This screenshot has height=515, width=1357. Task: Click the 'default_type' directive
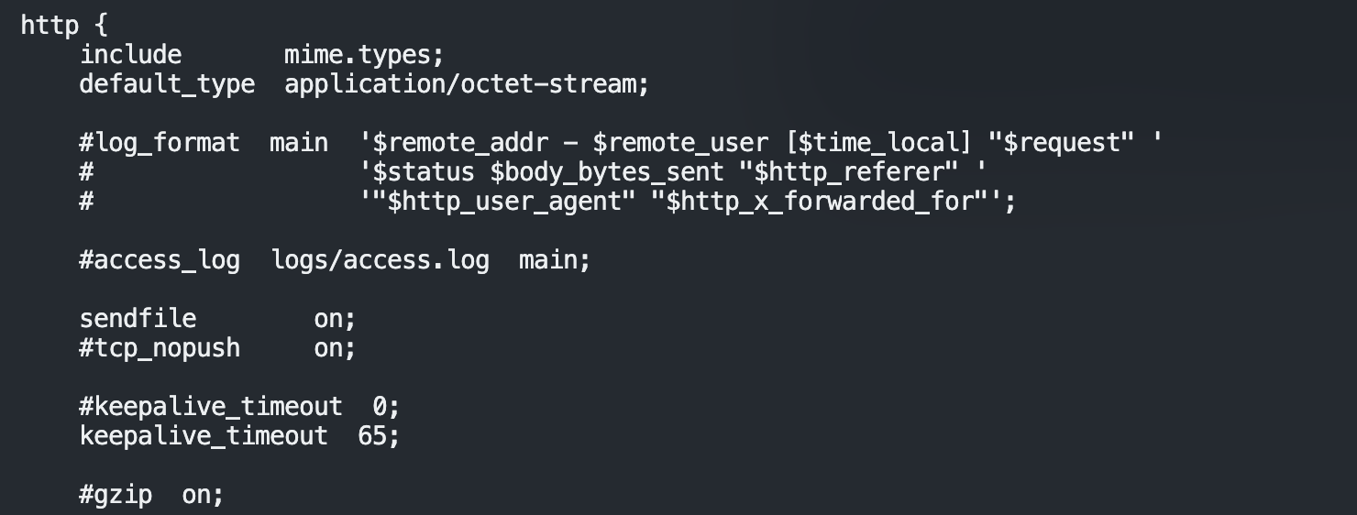tap(167, 84)
